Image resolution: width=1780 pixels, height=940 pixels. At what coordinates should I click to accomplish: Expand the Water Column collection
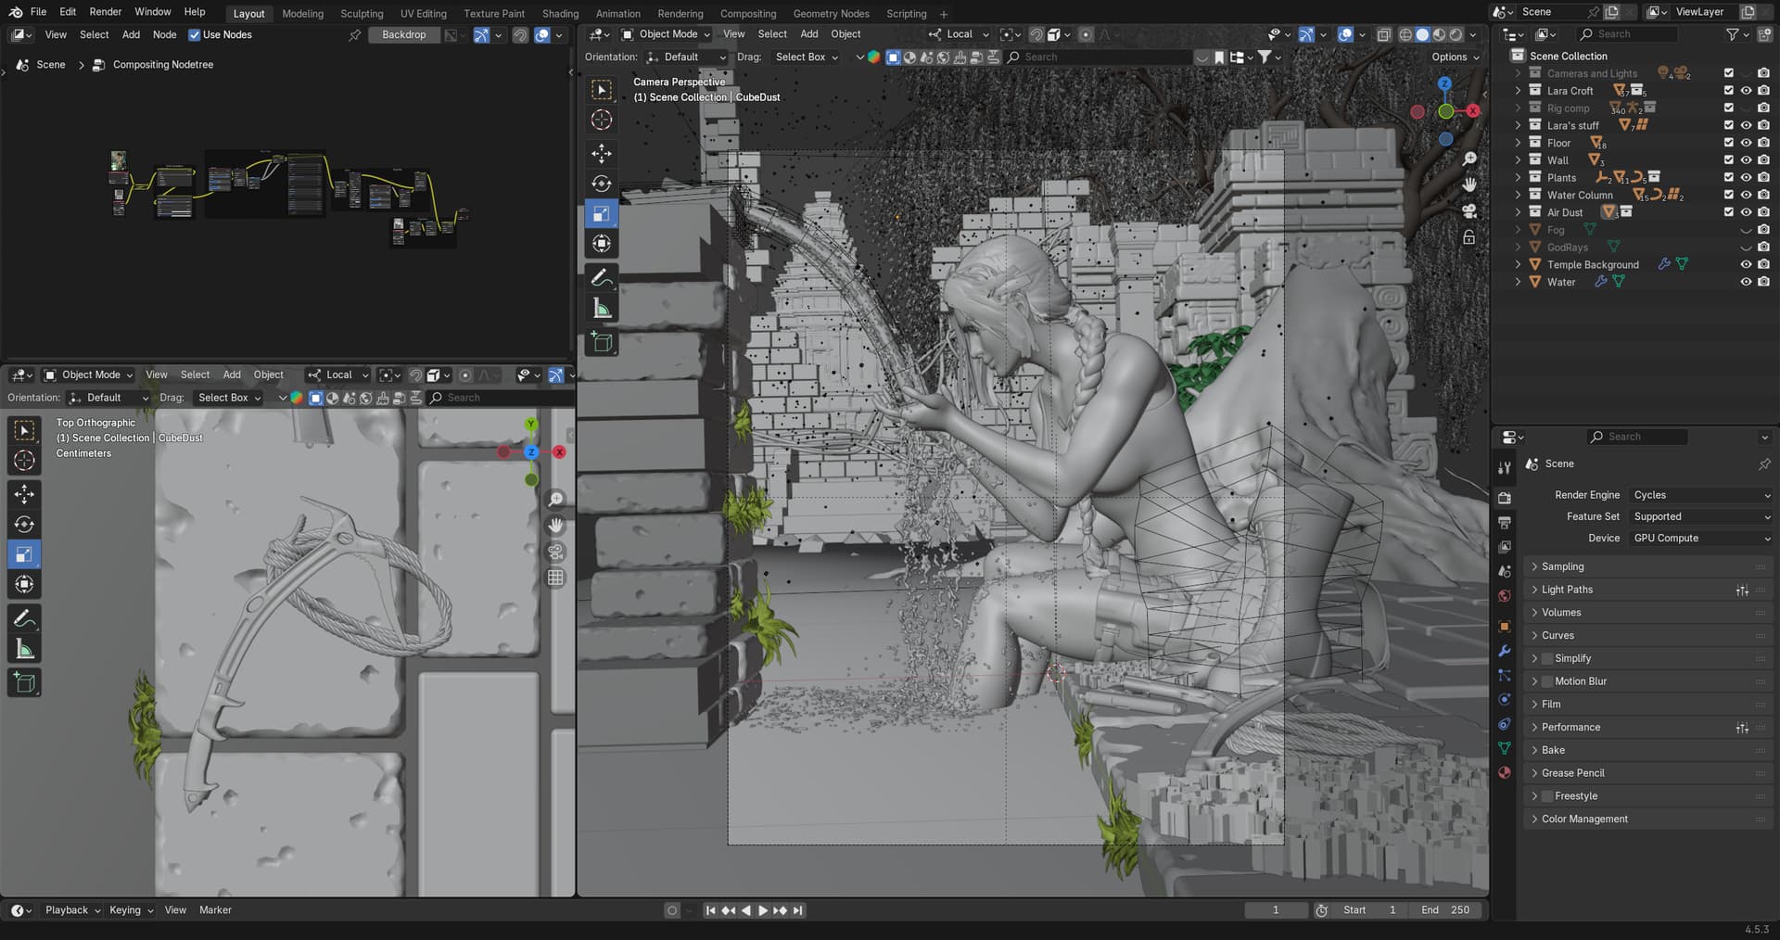[x=1518, y=196]
